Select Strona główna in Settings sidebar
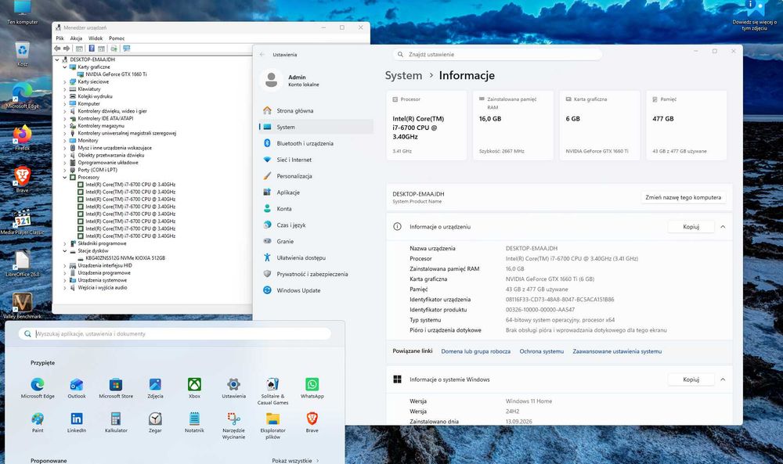This screenshot has width=783, height=464. click(316, 111)
